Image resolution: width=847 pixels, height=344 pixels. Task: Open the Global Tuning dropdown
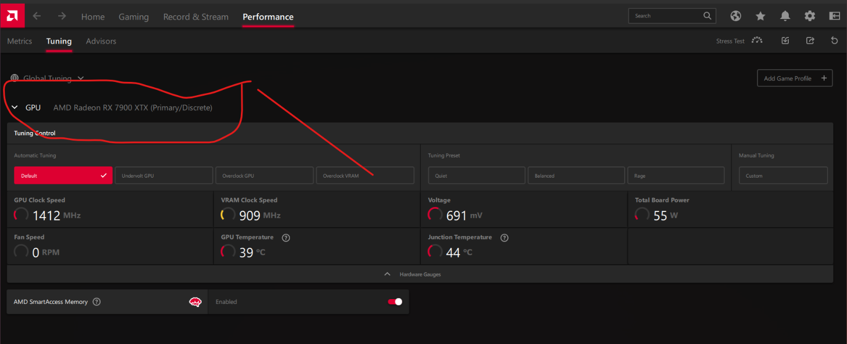(80, 78)
